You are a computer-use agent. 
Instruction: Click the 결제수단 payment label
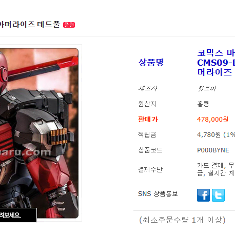click(x=150, y=169)
